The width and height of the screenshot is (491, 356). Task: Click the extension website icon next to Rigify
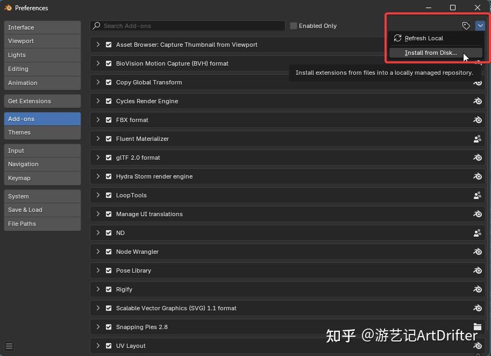pyautogui.click(x=478, y=289)
